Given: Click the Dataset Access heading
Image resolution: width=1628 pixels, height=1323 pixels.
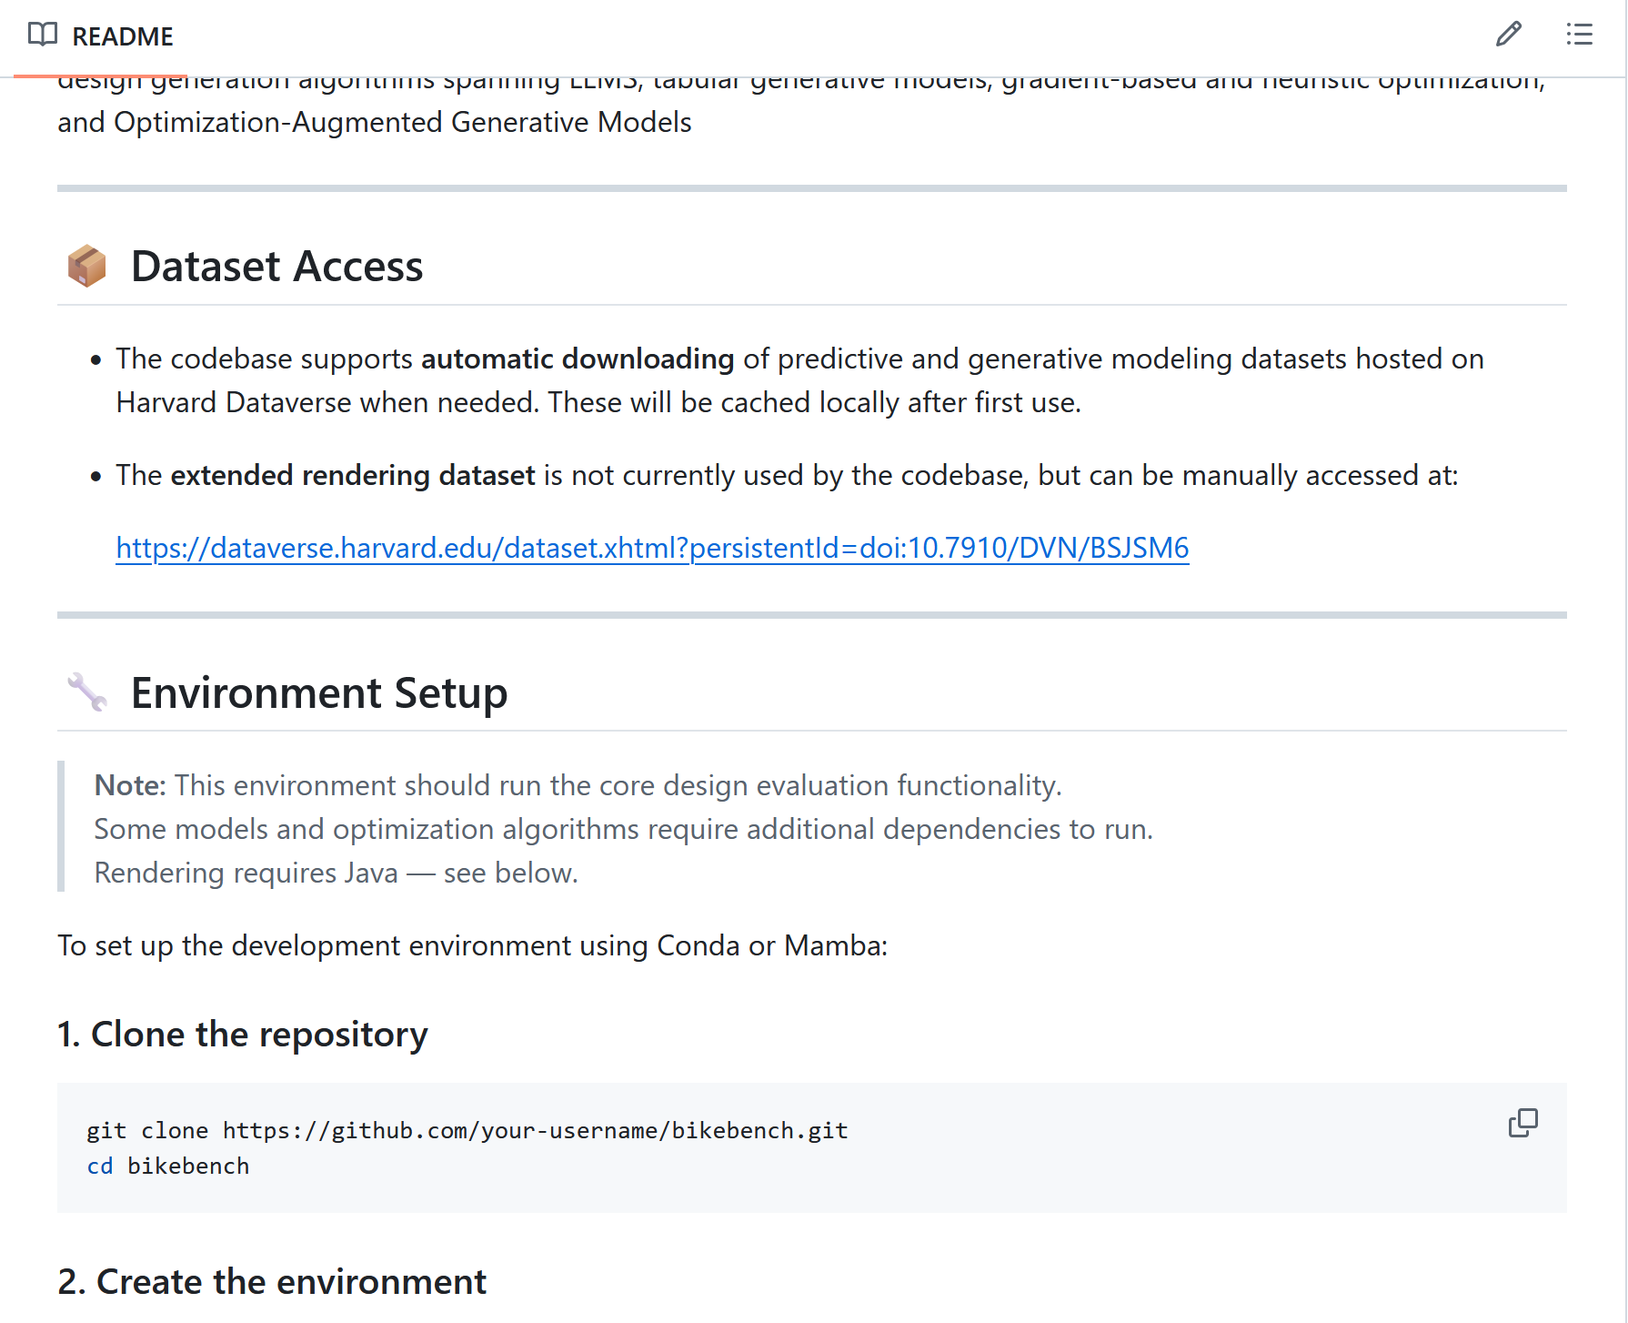Looking at the screenshot, I should point(276,267).
